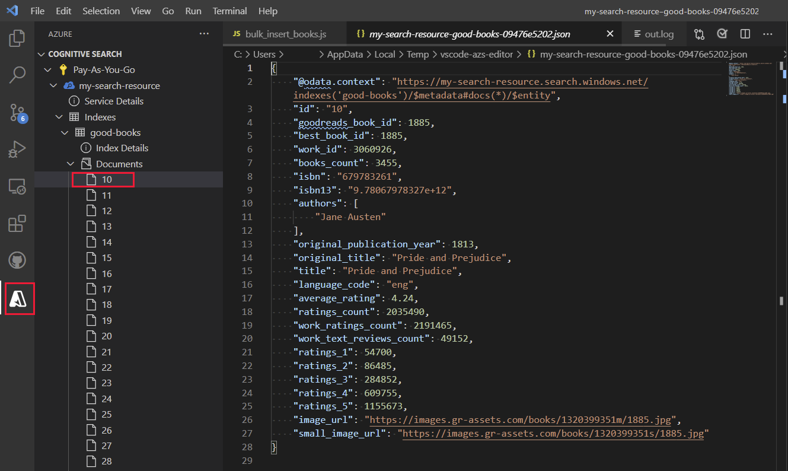Click Users in the breadcrumb path
The image size is (788, 471).
tap(264, 54)
